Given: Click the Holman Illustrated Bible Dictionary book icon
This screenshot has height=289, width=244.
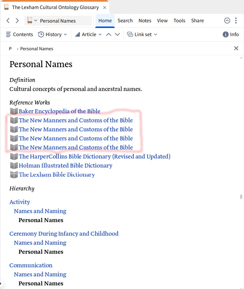Looking at the screenshot, I should coord(14,165).
